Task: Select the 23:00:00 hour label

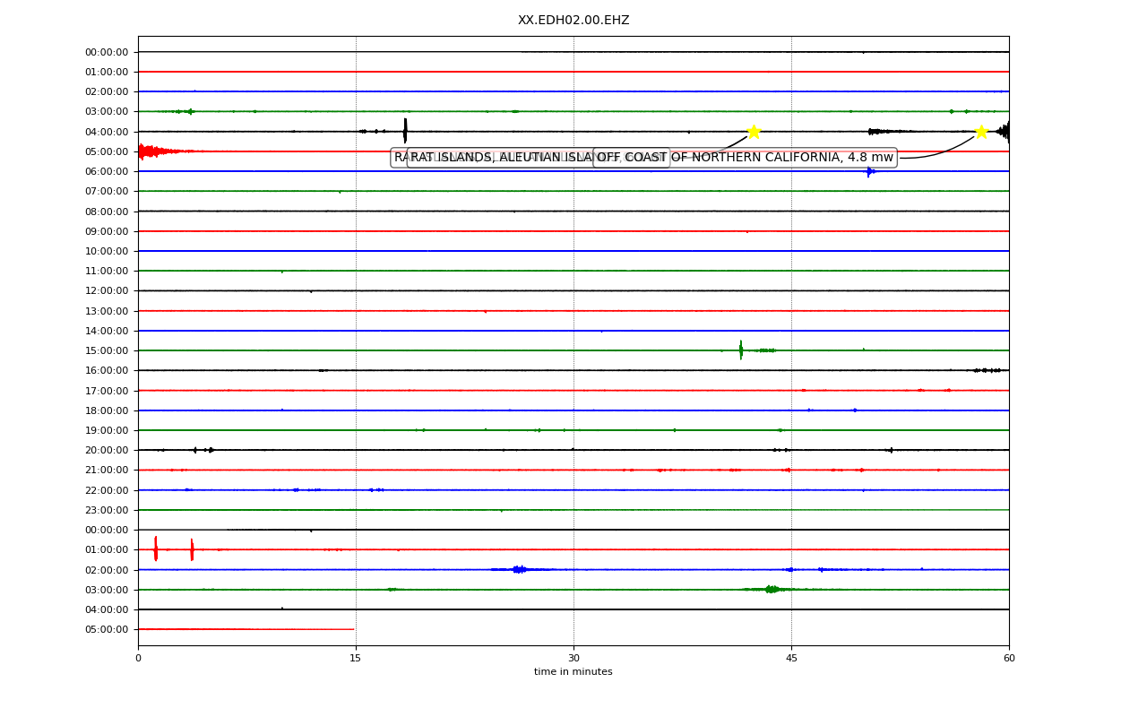Action: [107, 510]
